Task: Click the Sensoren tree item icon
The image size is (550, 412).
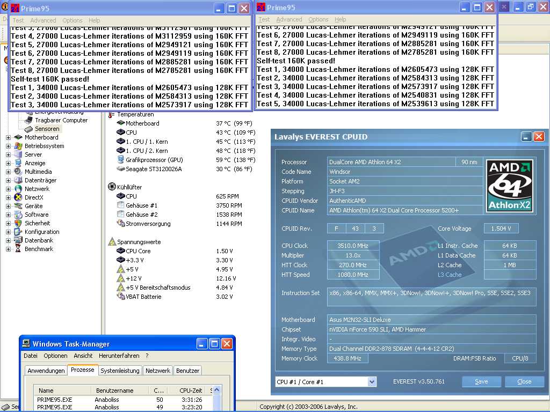Action: pos(28,129)
